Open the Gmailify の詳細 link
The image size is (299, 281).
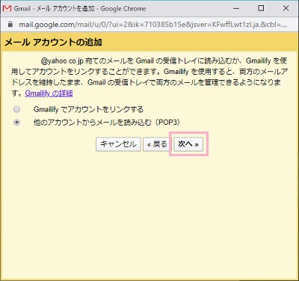pos(49,93)
